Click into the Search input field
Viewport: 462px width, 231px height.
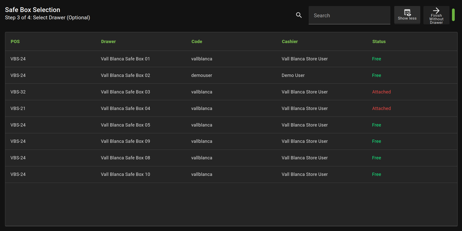point(349,15)
